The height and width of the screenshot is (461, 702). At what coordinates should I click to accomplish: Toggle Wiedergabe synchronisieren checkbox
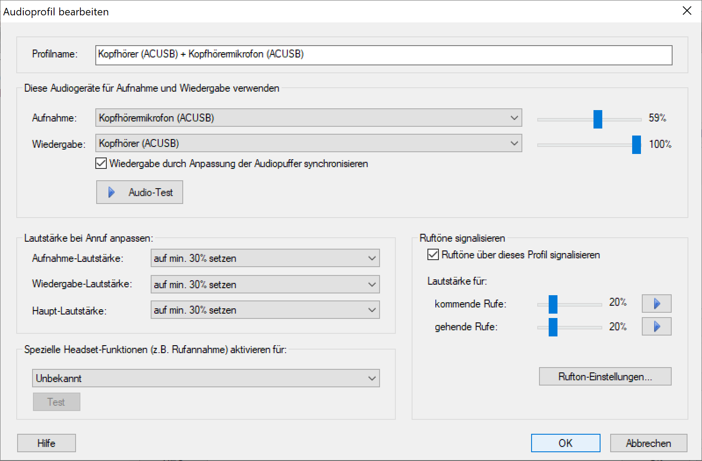(x=101, y=164)
